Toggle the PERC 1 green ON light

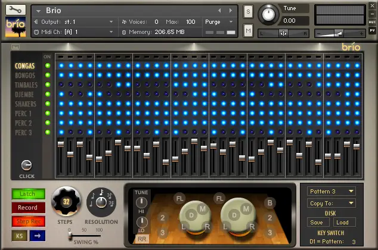[x=48, y=113]
